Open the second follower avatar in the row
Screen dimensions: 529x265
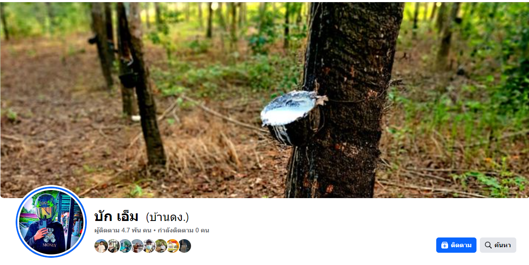tap(113, 246)
